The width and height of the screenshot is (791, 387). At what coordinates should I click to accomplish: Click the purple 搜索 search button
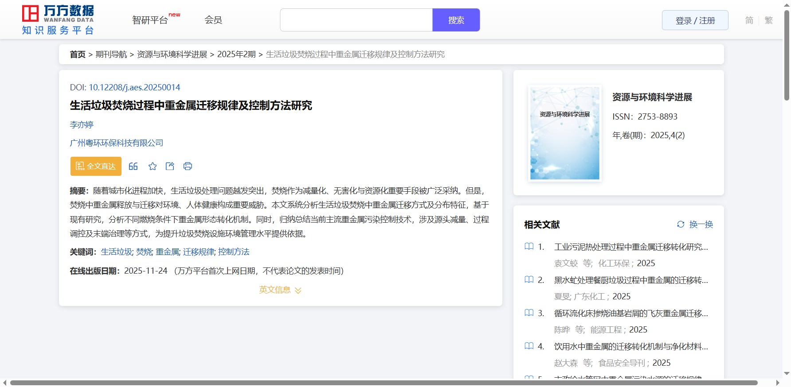456,20
